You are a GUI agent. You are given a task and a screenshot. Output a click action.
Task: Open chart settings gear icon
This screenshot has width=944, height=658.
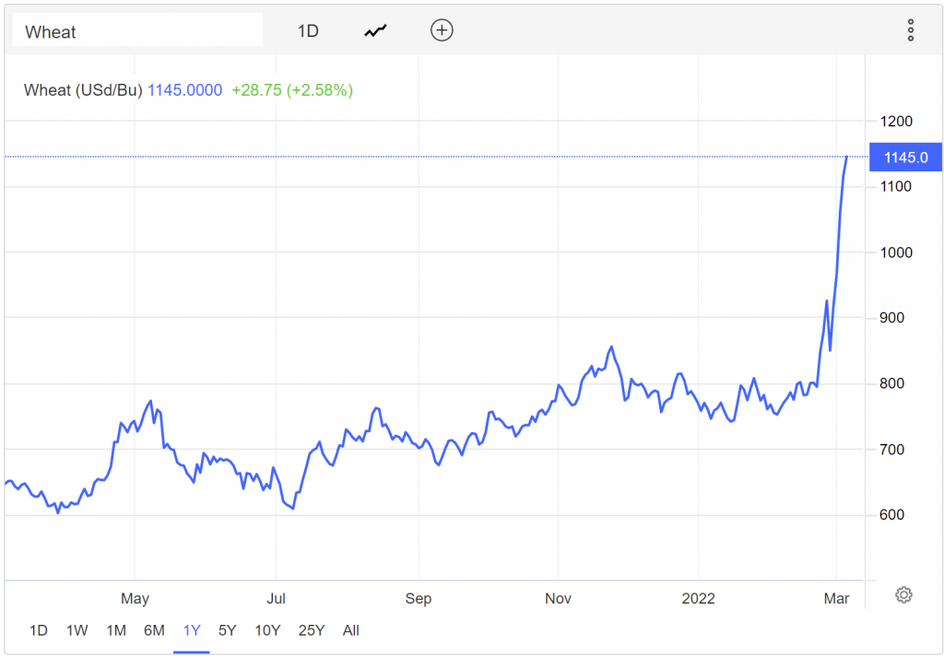(903, 594)
